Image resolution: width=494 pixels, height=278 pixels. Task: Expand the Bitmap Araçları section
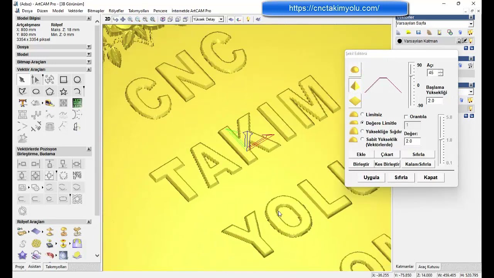tap(89, 62)
